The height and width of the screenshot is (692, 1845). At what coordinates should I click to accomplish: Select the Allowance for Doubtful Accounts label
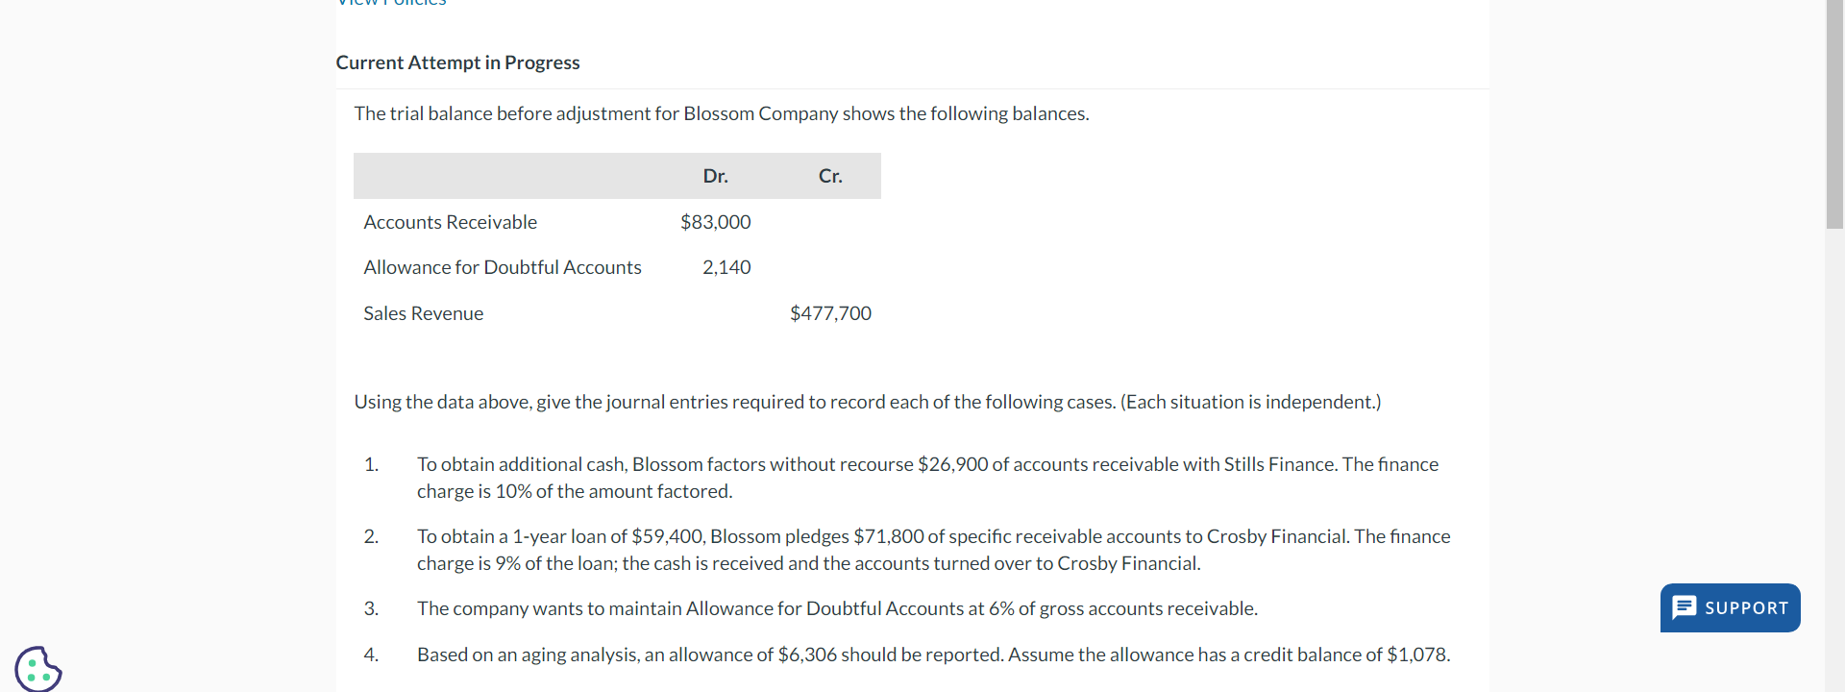click(x=502, y=267)
